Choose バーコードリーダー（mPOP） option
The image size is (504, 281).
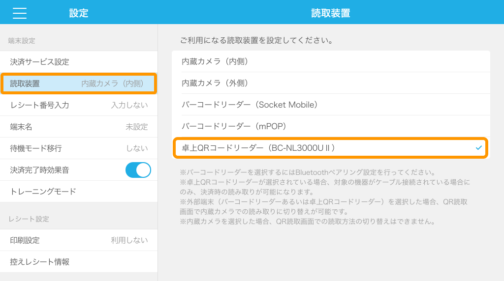(331, 126)
